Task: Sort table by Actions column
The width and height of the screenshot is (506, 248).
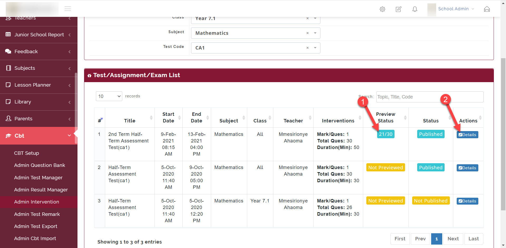Action: coord(468,118)
